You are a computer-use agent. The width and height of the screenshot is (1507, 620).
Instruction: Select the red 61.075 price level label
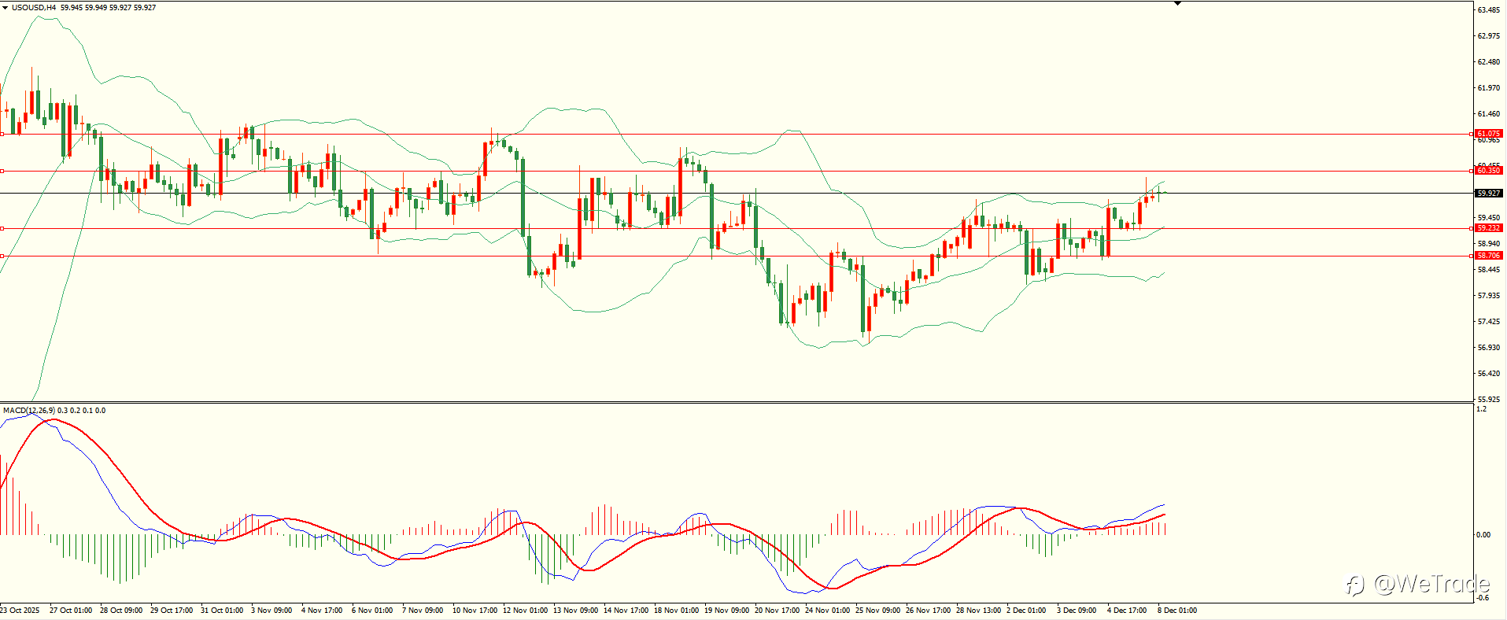click(x=1489, y=134)
